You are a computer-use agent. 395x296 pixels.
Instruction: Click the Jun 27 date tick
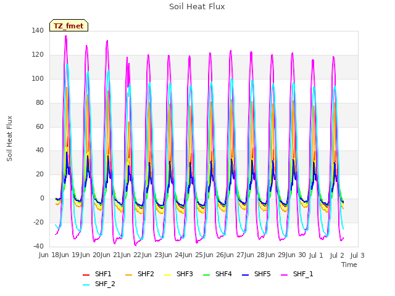234,255
